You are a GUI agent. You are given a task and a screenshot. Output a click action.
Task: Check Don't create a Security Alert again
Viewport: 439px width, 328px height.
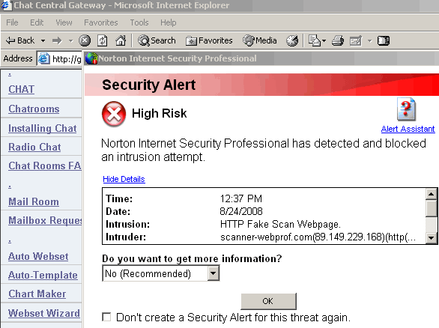106,317
